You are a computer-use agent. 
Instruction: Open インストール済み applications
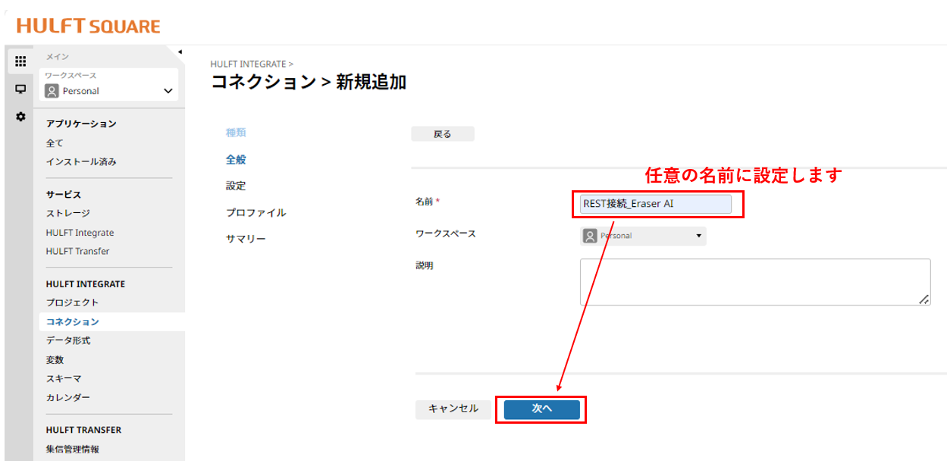coord(81,162)
